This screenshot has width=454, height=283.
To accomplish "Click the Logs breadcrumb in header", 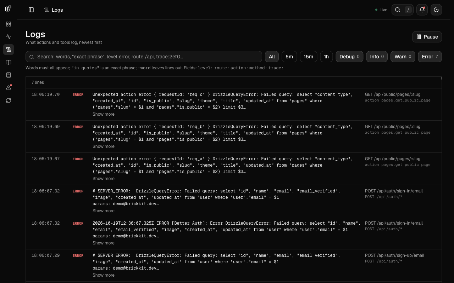I will point(54,10).
